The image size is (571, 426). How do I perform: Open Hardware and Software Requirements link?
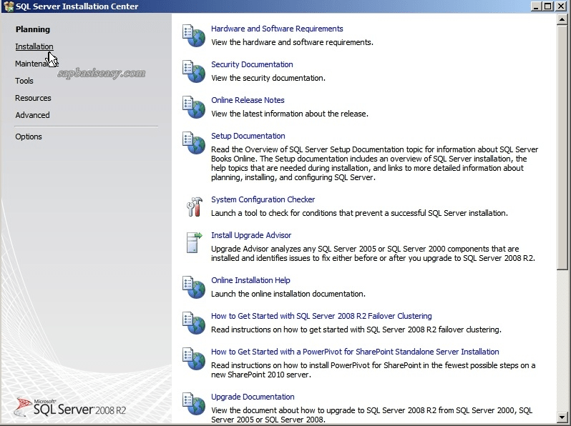tap(277, 29)
